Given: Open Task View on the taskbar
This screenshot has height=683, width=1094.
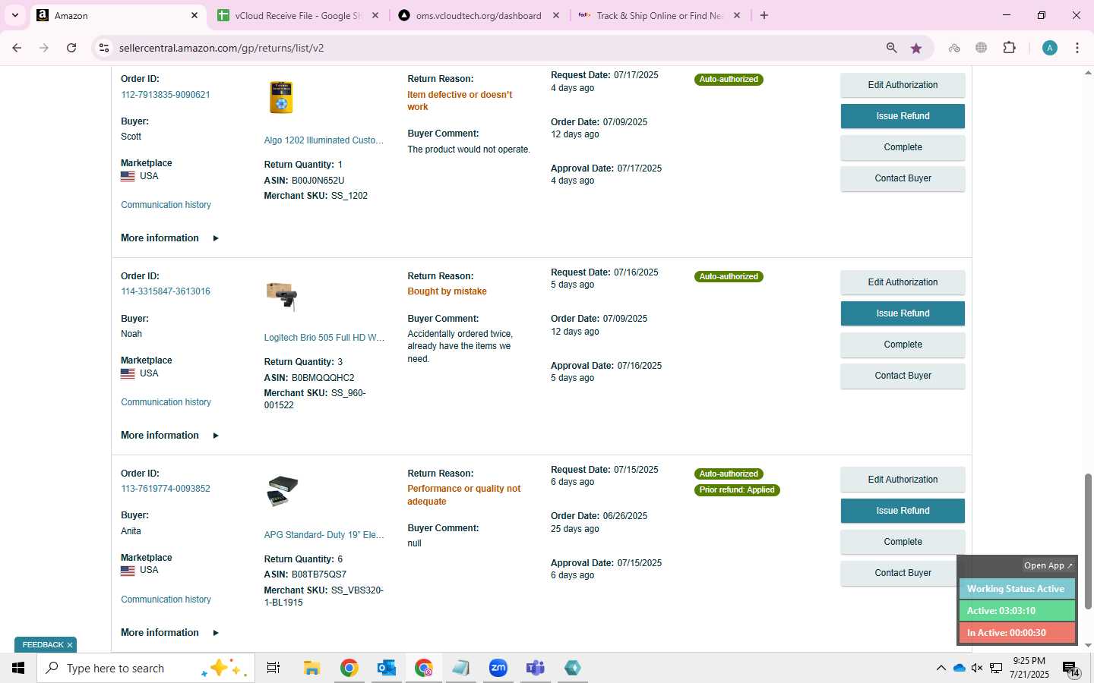Looking at the screenshot, I should (273, 668).
